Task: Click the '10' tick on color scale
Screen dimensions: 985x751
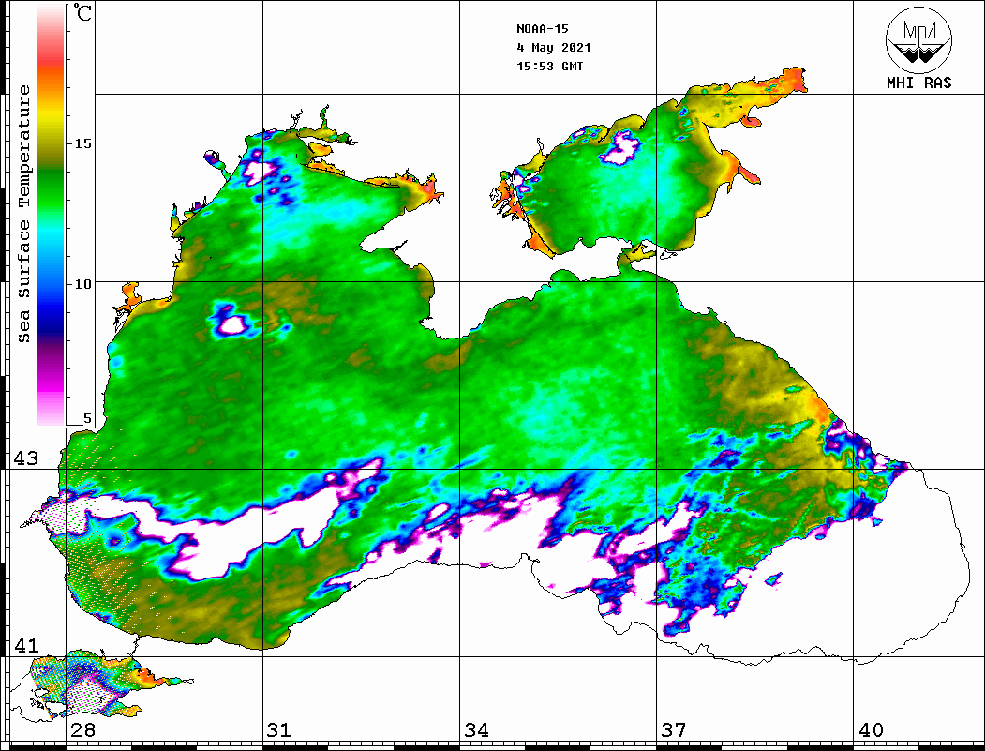Action: pyautogui.click(x=82, y=285)
